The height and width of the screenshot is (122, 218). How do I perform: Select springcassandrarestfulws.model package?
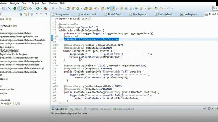click(19, 58)
